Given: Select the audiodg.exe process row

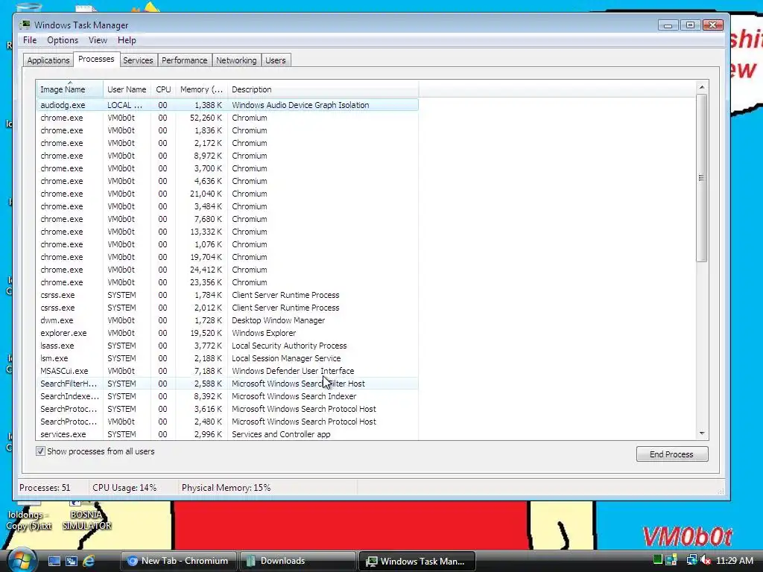Looking at the screenshot, I should (227, 104).
